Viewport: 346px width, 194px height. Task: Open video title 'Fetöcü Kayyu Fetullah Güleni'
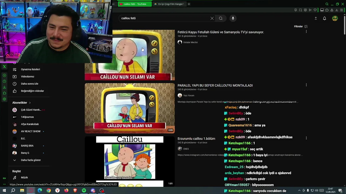coord(221,32)
